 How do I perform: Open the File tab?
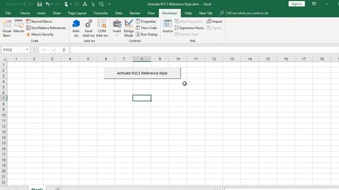8,13
